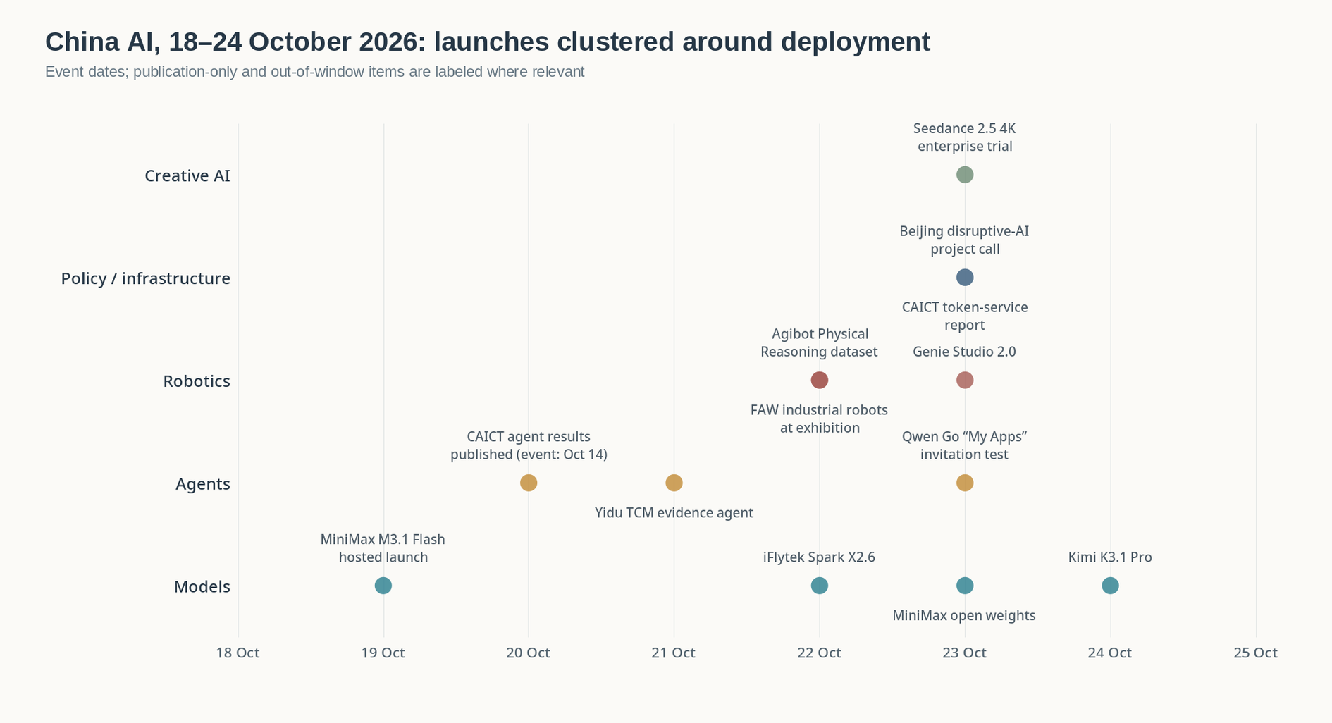Select the "21 Oct" axis tick label

click(674, 653)
